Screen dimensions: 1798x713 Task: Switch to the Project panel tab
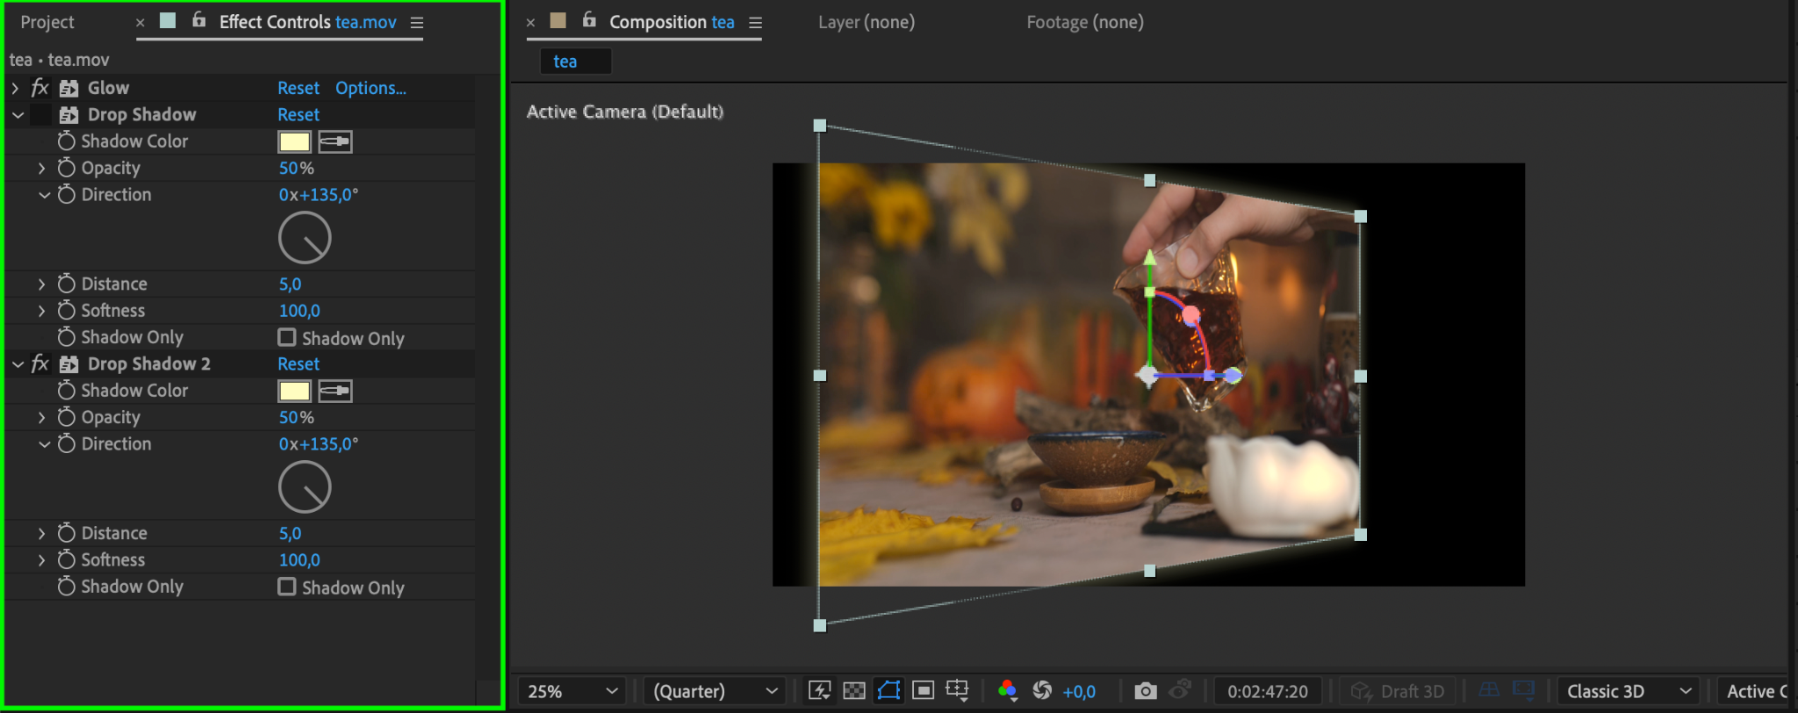click(47, 22)
